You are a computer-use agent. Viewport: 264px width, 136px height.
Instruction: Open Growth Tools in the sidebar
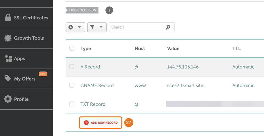[x=26, y=38]
